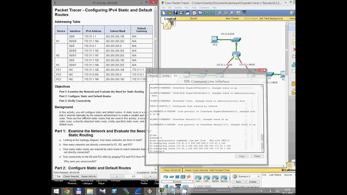Open the Windows Start button
The height and width of the screenshot is (195, 347).
[x=56, y=191]
